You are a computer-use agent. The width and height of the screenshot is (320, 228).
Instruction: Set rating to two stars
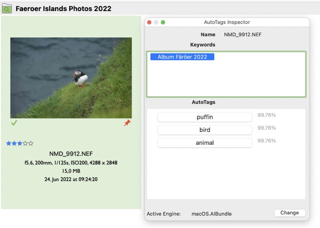click(x=14, y=143)
